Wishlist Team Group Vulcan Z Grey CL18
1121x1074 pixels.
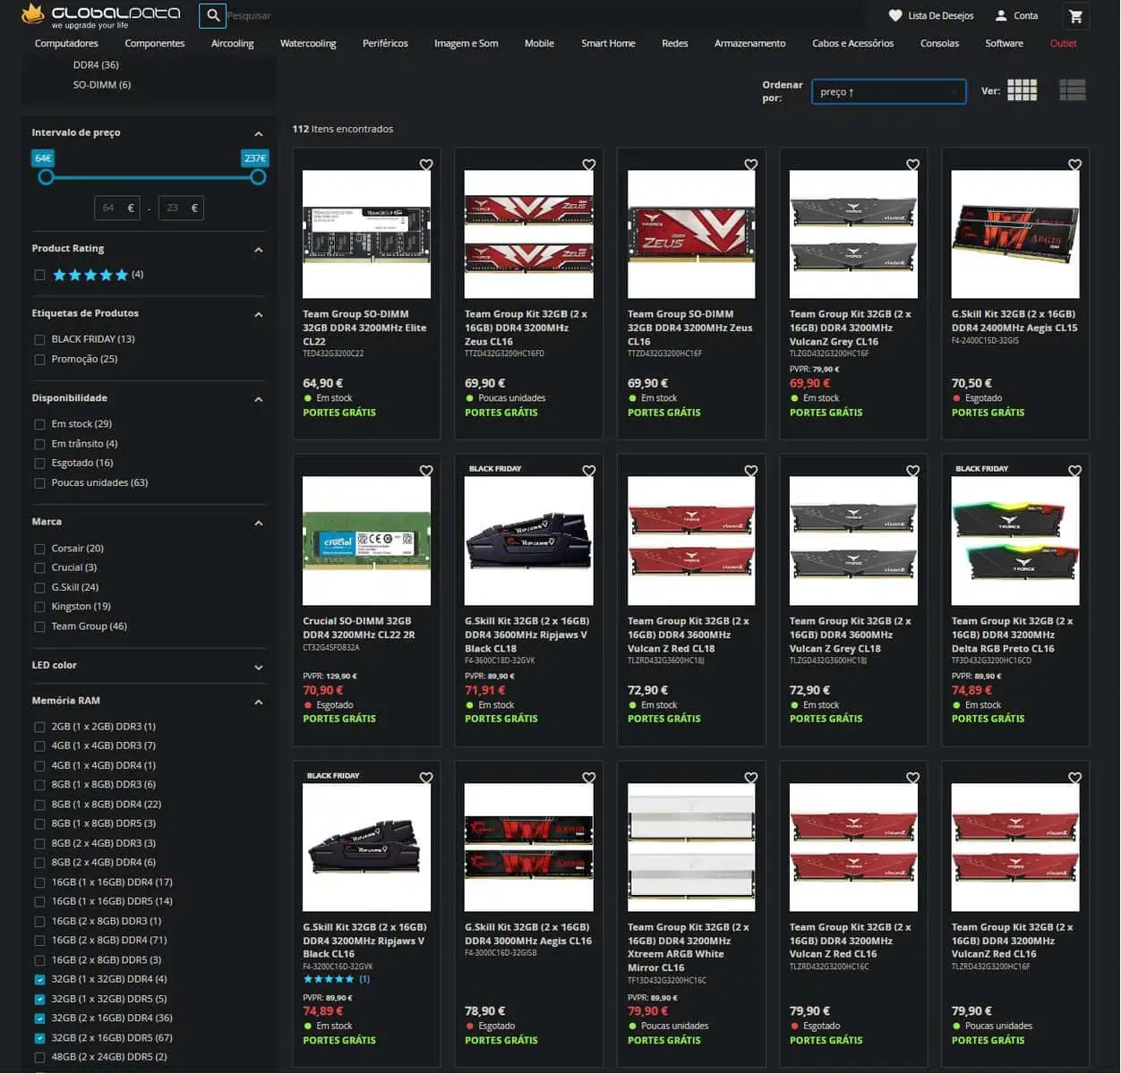(913, 471)
